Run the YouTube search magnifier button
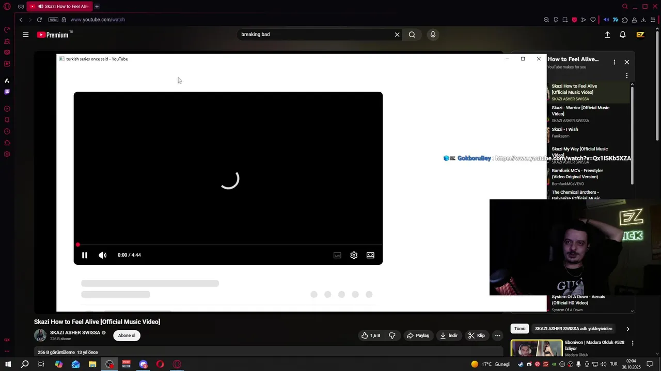 click(412, 35)
